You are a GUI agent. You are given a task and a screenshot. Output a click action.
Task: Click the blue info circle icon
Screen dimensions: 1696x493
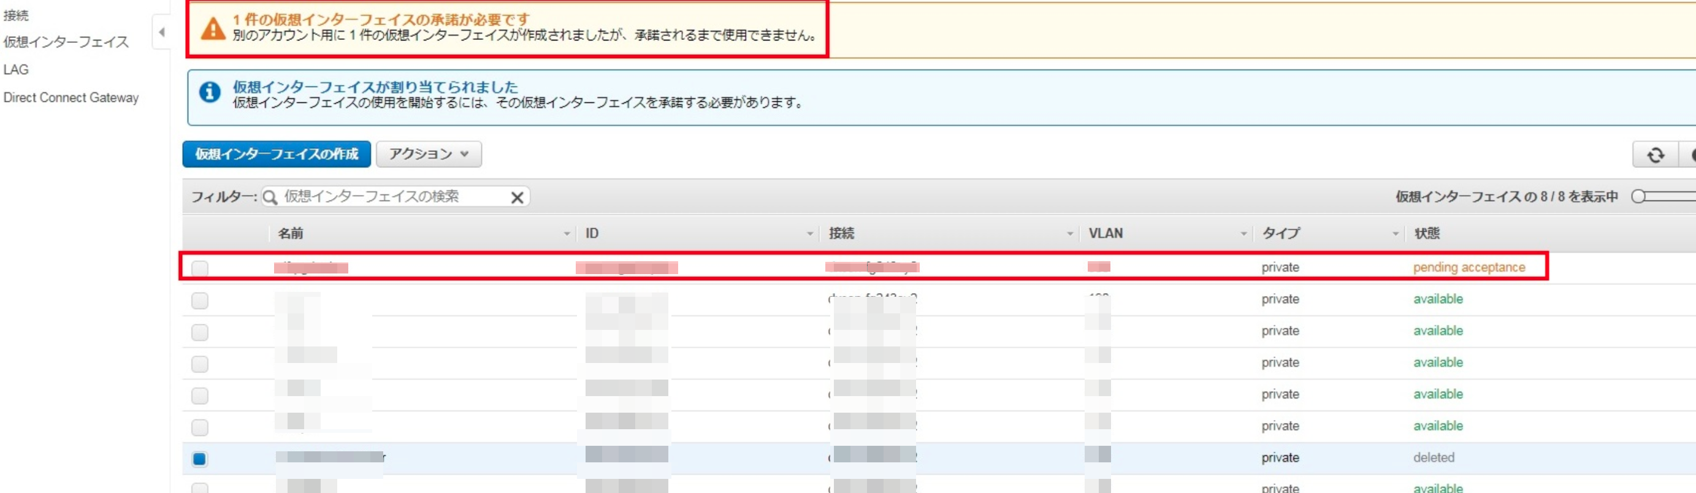pos(209,92)
